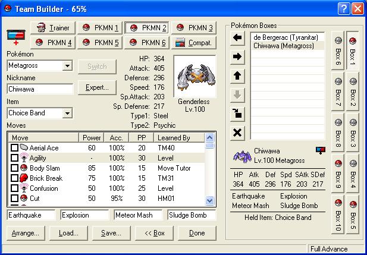Click the Agility psychic type icon
Image resolution: width=367 pixels, height=255 pixels.
pyautogui.click(x=24, y=158)
